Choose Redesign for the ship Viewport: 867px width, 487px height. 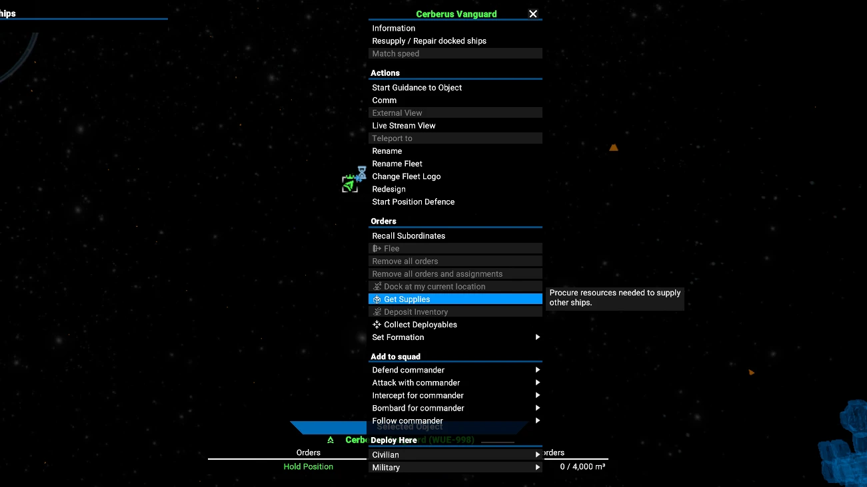click(x=455, y=189)
